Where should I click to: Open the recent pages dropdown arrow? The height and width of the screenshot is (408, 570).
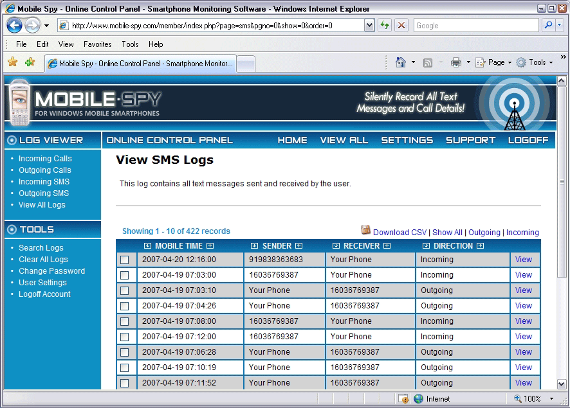[x=46, y=26]
